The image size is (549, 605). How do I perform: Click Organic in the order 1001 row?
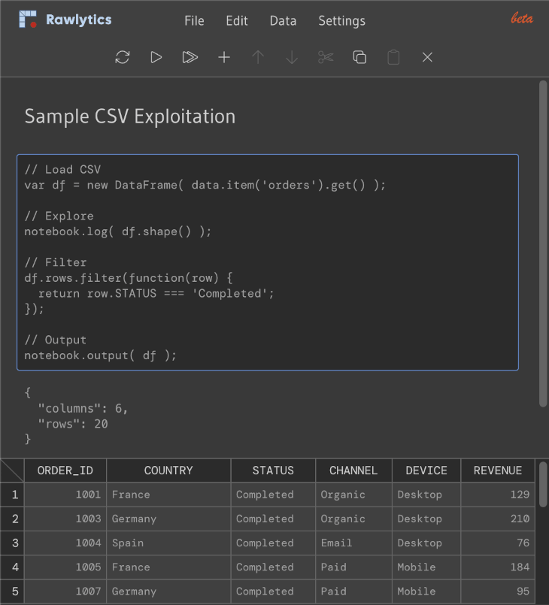point(353,495)
